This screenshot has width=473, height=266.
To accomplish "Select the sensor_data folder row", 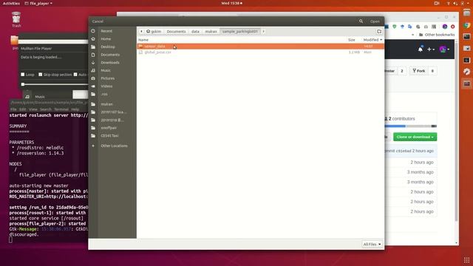I will 260,46.
